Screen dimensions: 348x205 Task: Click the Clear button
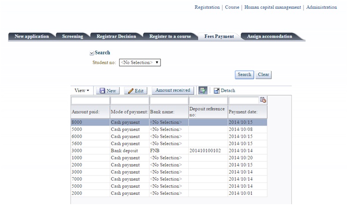pyautogui.click(x=263, y=75)
